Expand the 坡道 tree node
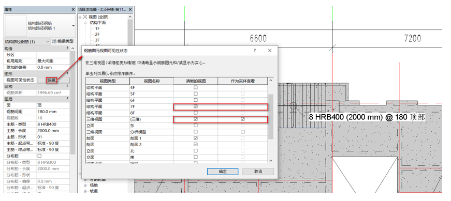The height and width of the screenshot is (201, 451). pos(85,191)
